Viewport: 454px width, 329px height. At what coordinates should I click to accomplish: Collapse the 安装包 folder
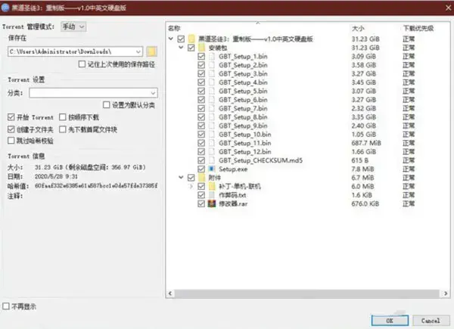tap(181, 47)
